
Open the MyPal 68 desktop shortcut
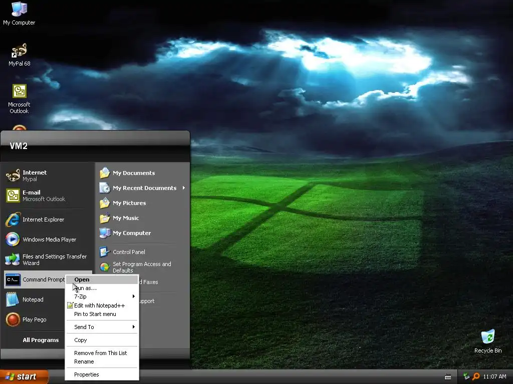click(20, 54)
